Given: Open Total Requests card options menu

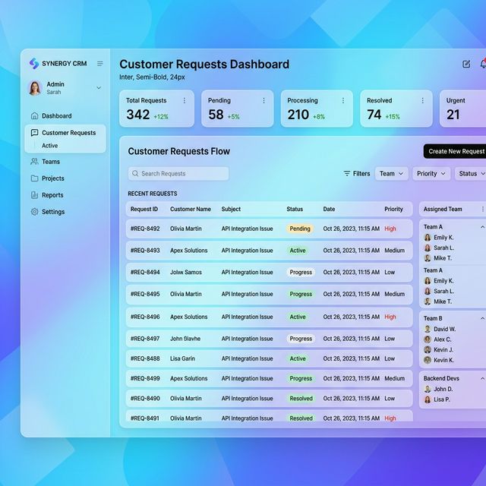Looking at the screenshot, I should (185, 100).
